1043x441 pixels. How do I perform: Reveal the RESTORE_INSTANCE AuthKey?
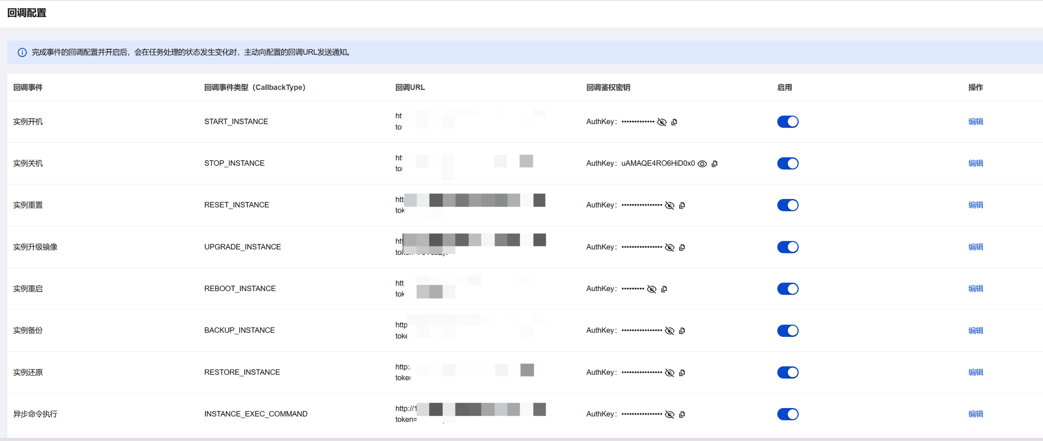coord(670,372)
